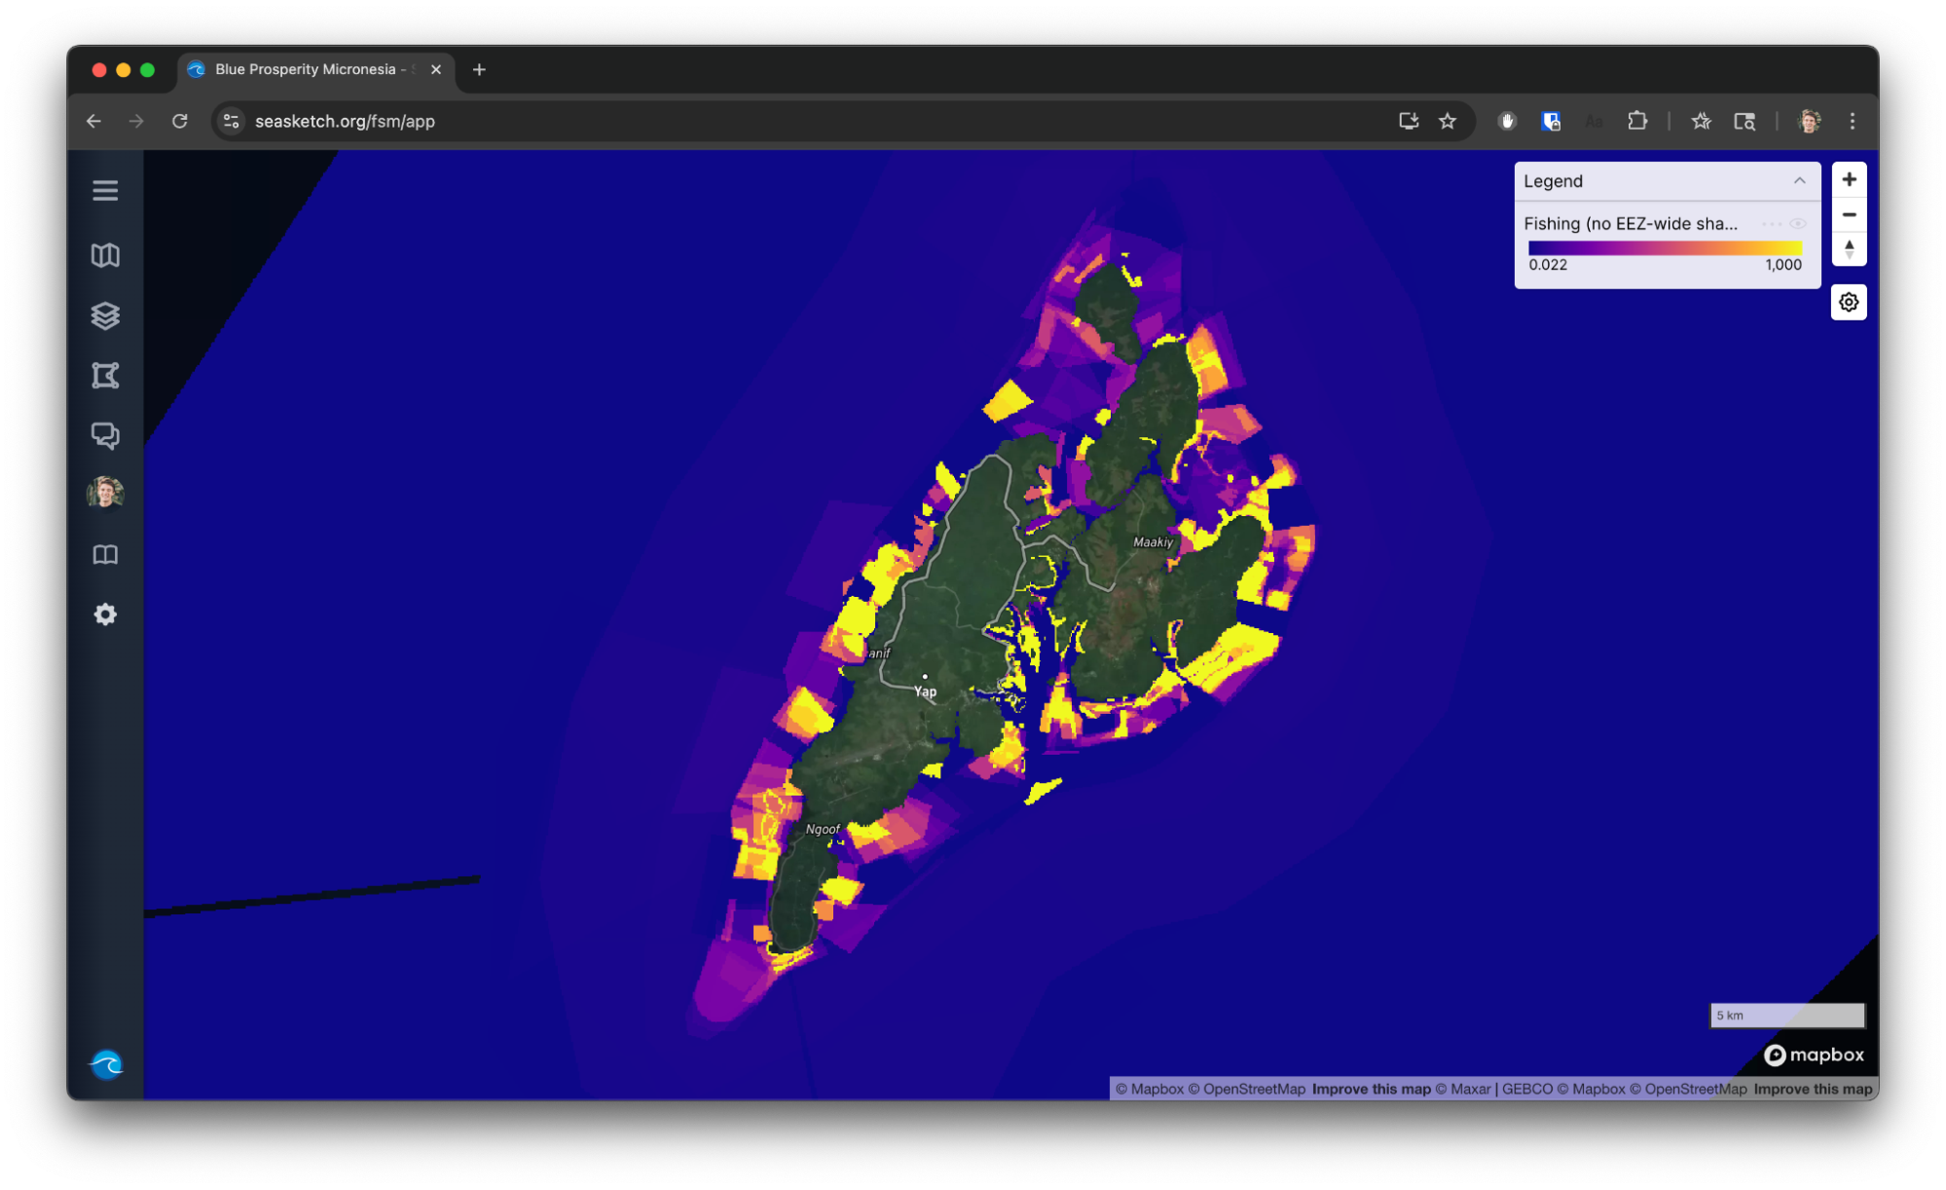Click the user profile avatar in sidebar

point(105,494)
